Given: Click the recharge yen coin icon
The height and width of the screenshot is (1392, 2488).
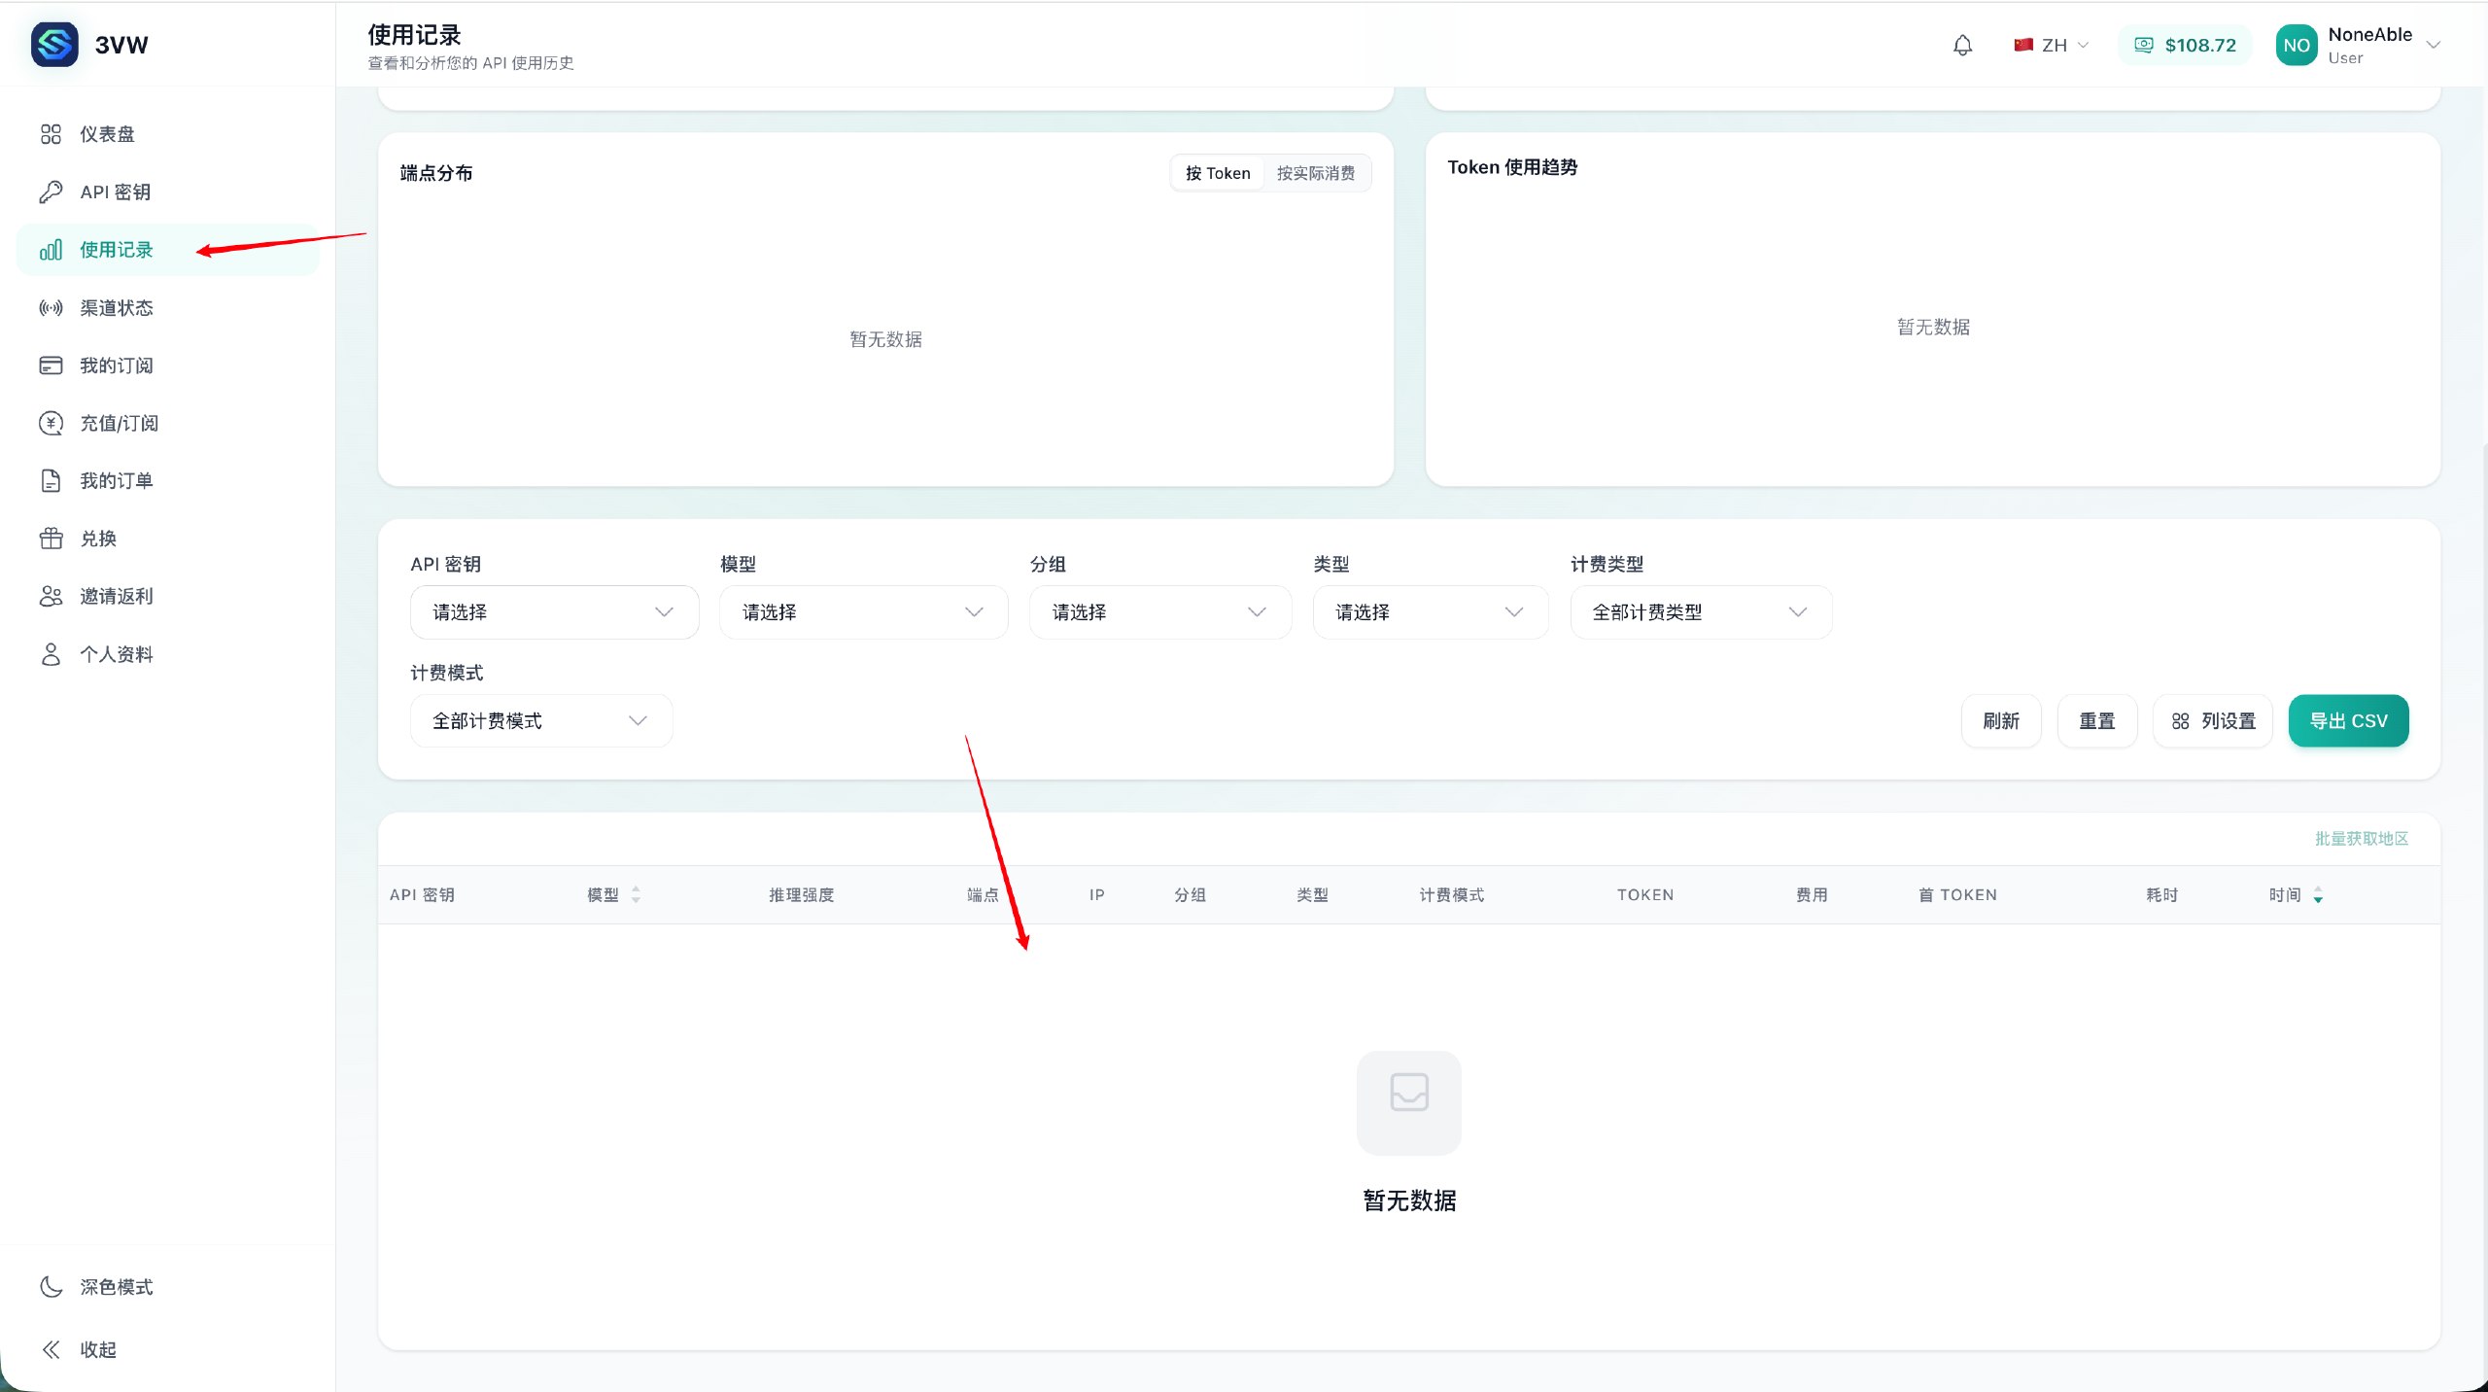Looking at the screenshot, I should (51, 423).
